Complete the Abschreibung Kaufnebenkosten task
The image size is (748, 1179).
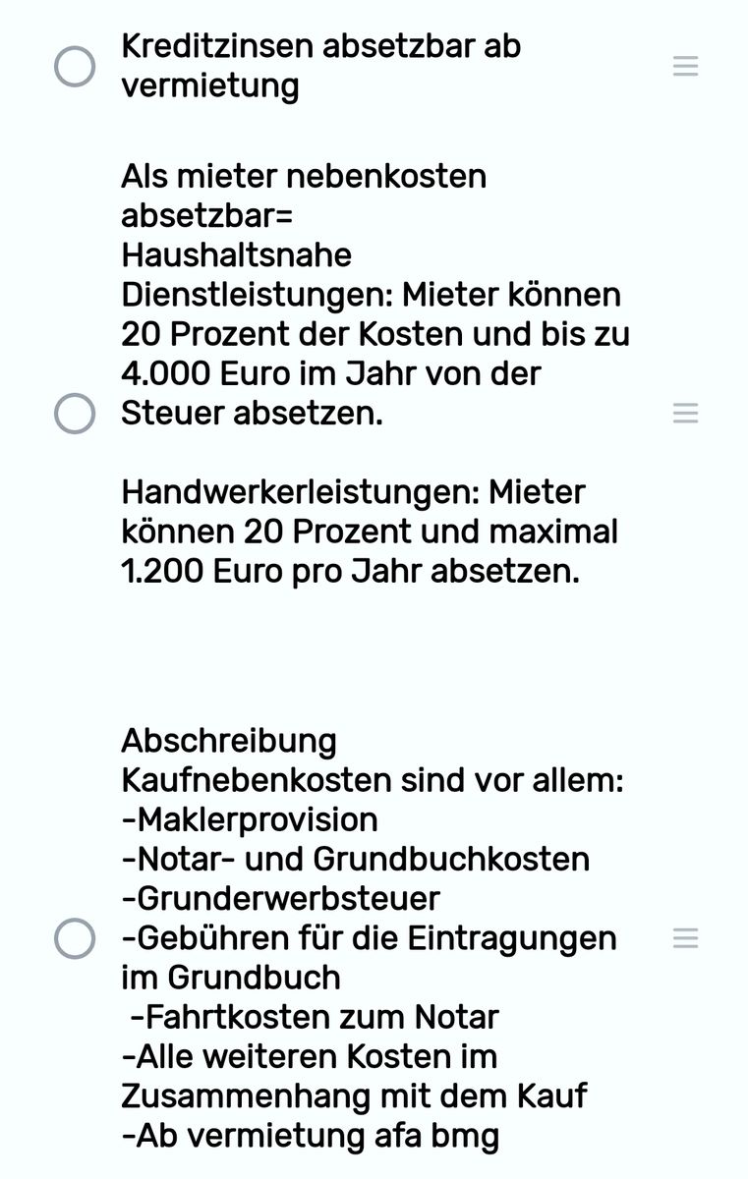click(x=75, y=938)
